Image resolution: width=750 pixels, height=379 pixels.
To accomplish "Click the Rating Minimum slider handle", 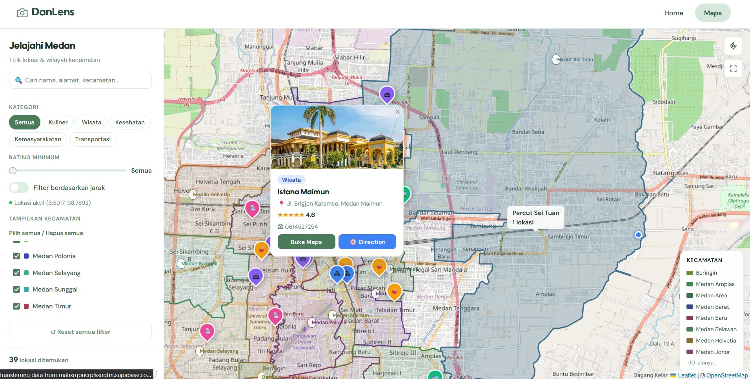I will pyautogui.click(x=13, y=171).
